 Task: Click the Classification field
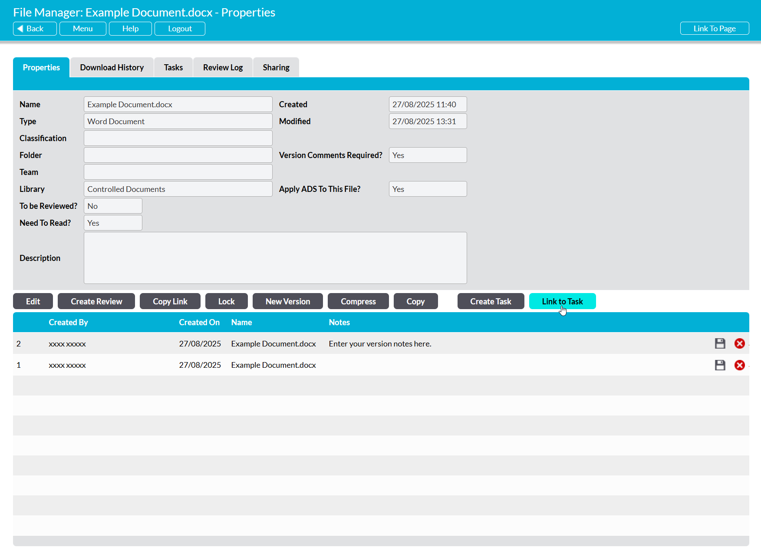point(178,138)
